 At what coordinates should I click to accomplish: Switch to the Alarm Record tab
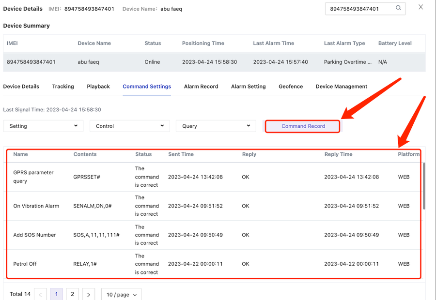pyautogui.click(x=201, y=87)
